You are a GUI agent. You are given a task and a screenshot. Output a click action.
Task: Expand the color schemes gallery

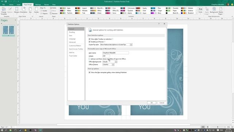197,13
